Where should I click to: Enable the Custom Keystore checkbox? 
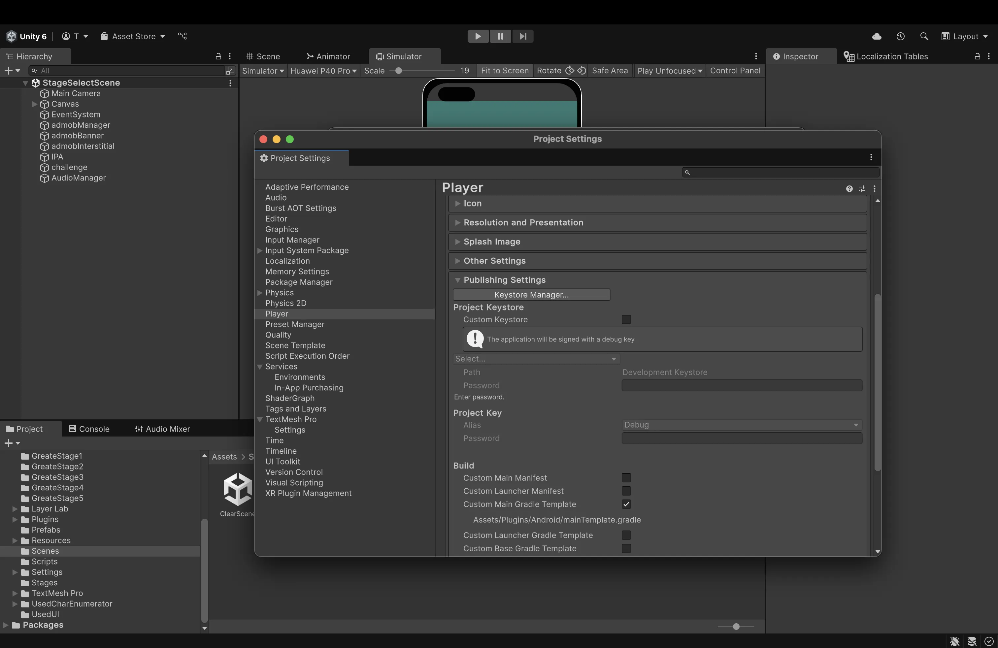pos(626,319)
